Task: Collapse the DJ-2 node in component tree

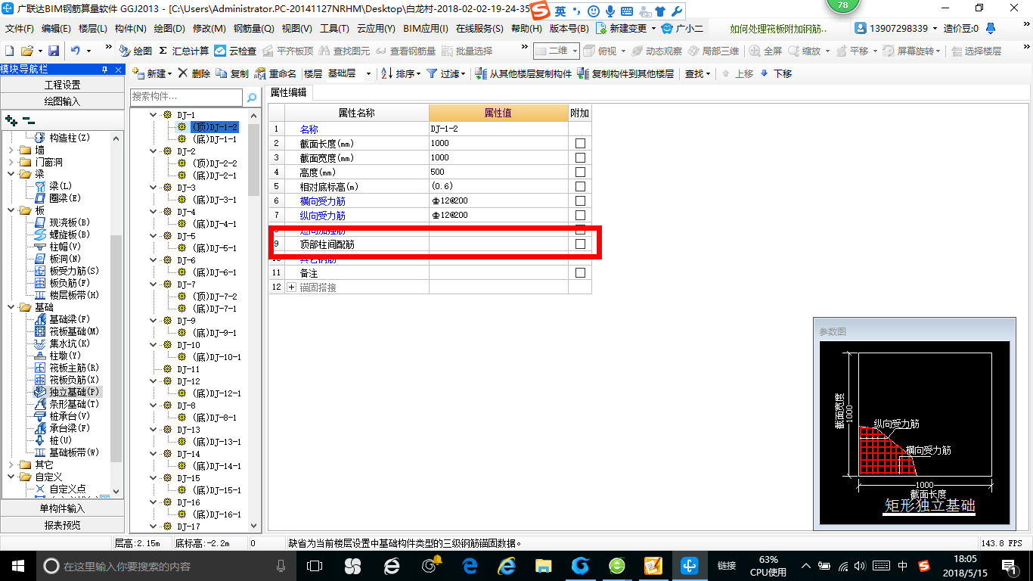Action: click(154, 151)
